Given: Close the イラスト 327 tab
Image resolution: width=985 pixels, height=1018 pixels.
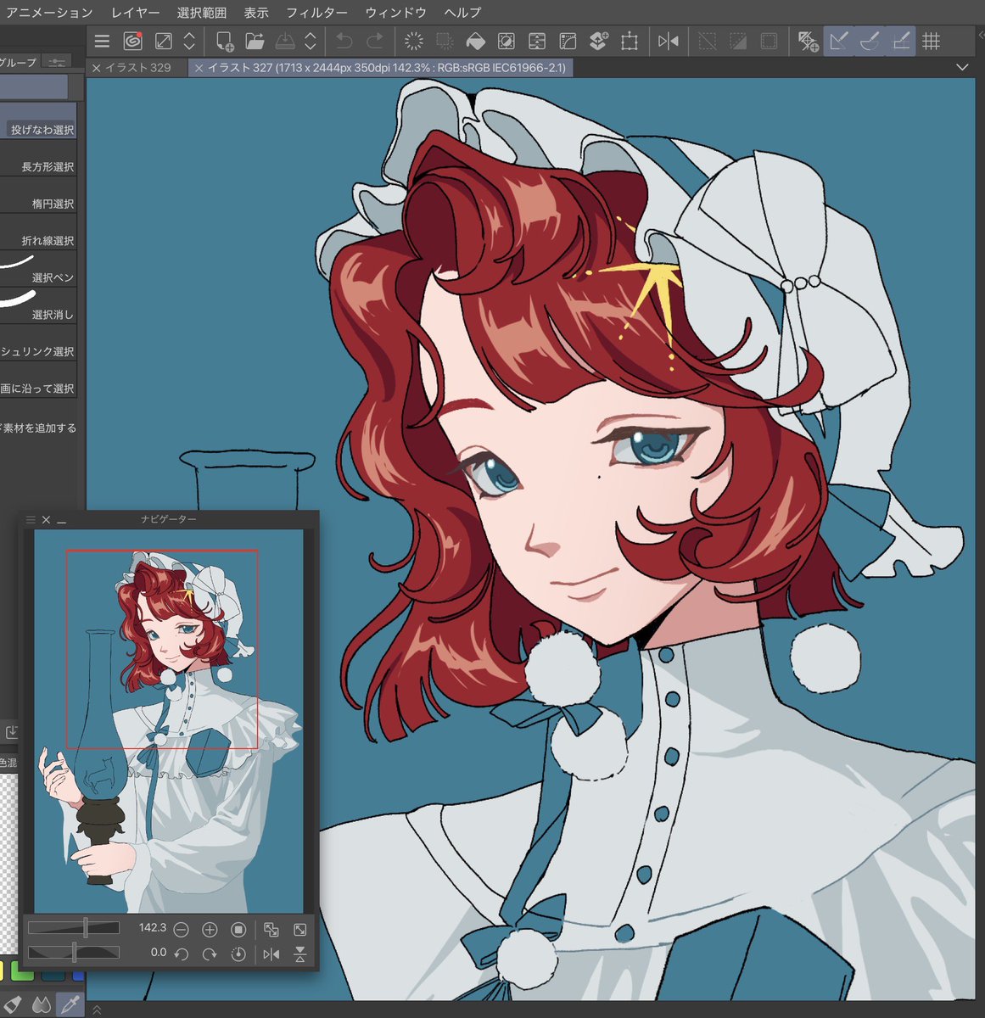Looking at the screenshot, I should click(x=199, y=68).
